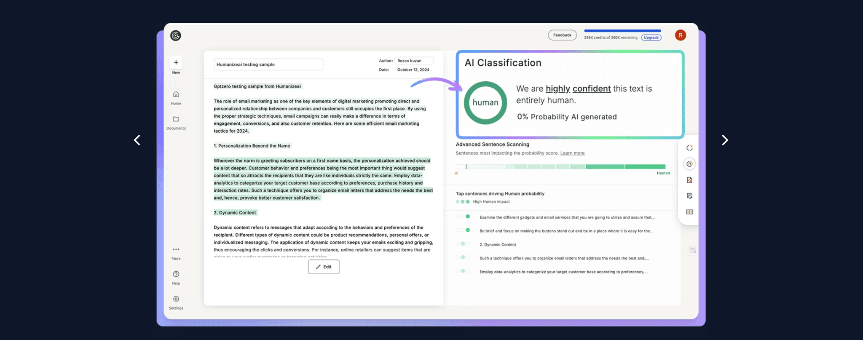This screenshot has height=340, width=863.
Task: Click the Feedback button
Action: tap(562, 35)
